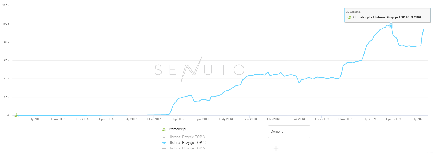This screenshot has height=153, width=433.
Task: Click the "100k" y-axis label
Action: click(x=6, y=24)
